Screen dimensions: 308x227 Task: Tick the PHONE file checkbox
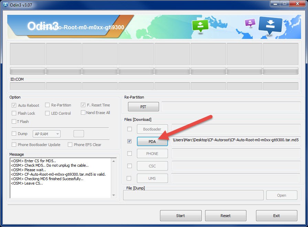pyautogui.click(x=129, y=154)
